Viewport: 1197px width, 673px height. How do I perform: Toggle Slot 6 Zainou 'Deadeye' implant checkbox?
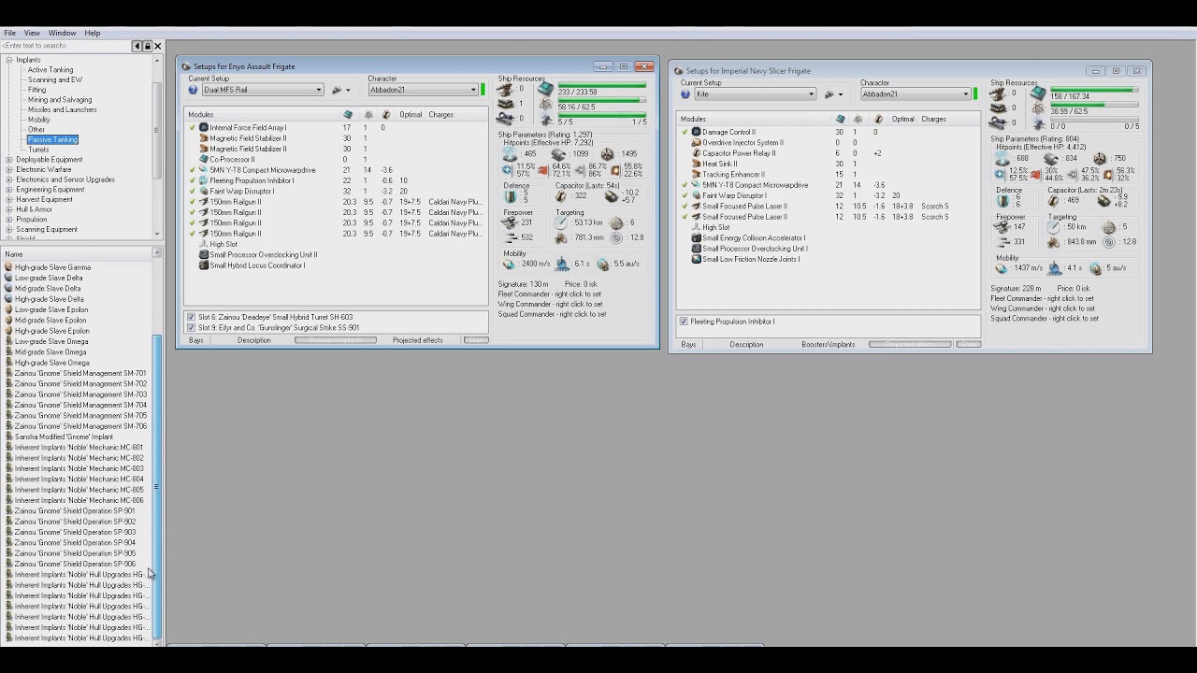click(x=192, y=318)
